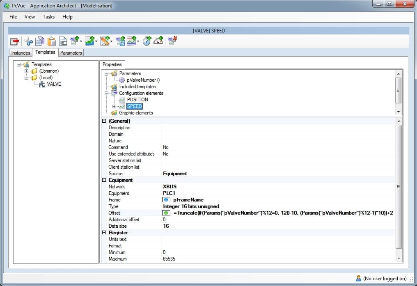The width and height of the screenshot is (417, 286).
Task: Click the red exit icon in toolbar
Action: tap(15, 41)
